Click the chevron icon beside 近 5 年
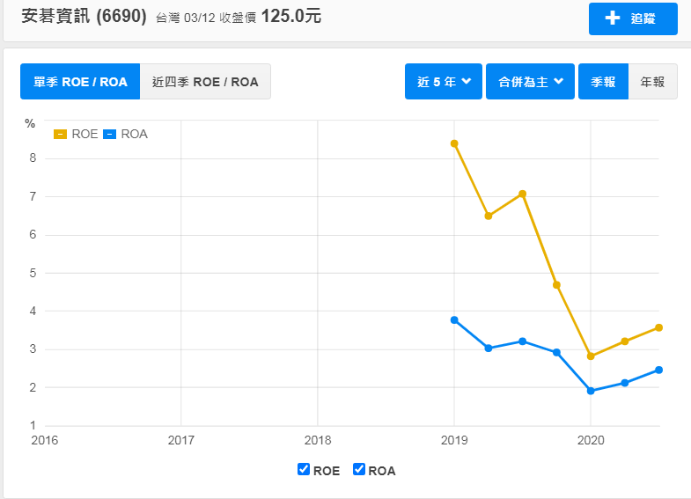691x499 pixels. point(467,81)
